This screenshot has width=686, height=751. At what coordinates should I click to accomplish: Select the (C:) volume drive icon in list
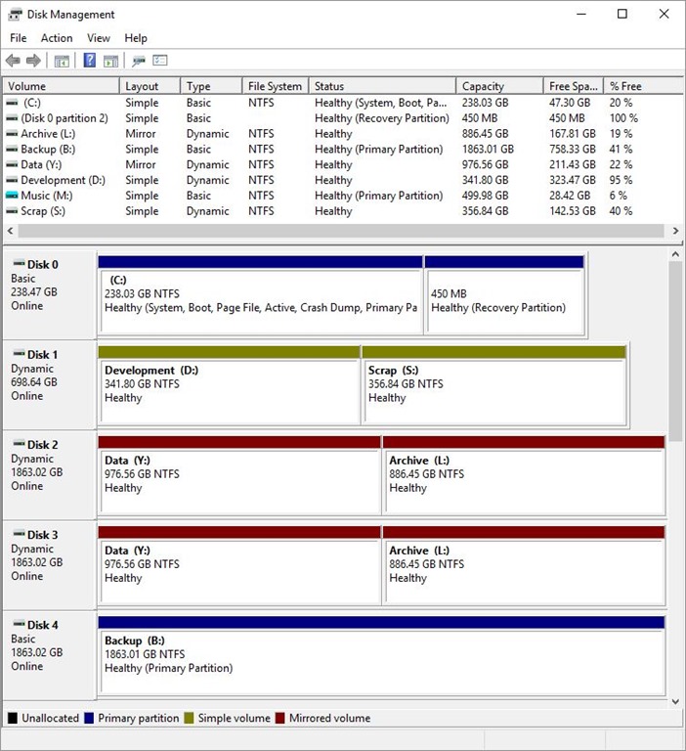[12, 103]
